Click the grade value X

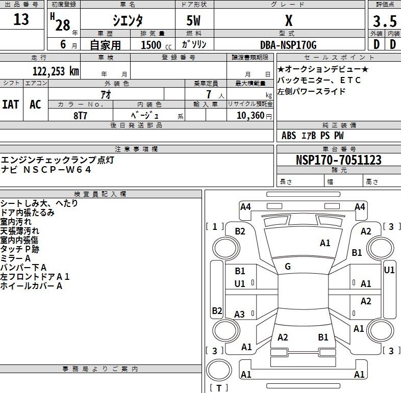[x=289, y=20]
